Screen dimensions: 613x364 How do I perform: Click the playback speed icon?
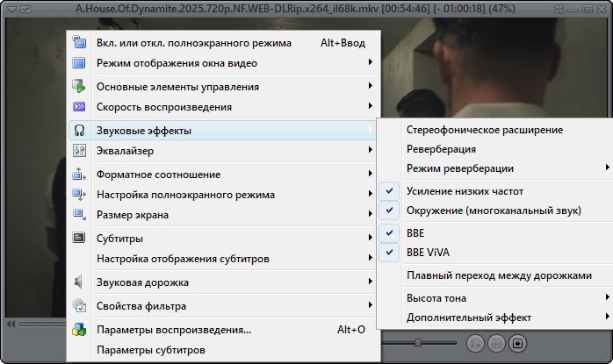pyautogui.click(x=79, y=107)
